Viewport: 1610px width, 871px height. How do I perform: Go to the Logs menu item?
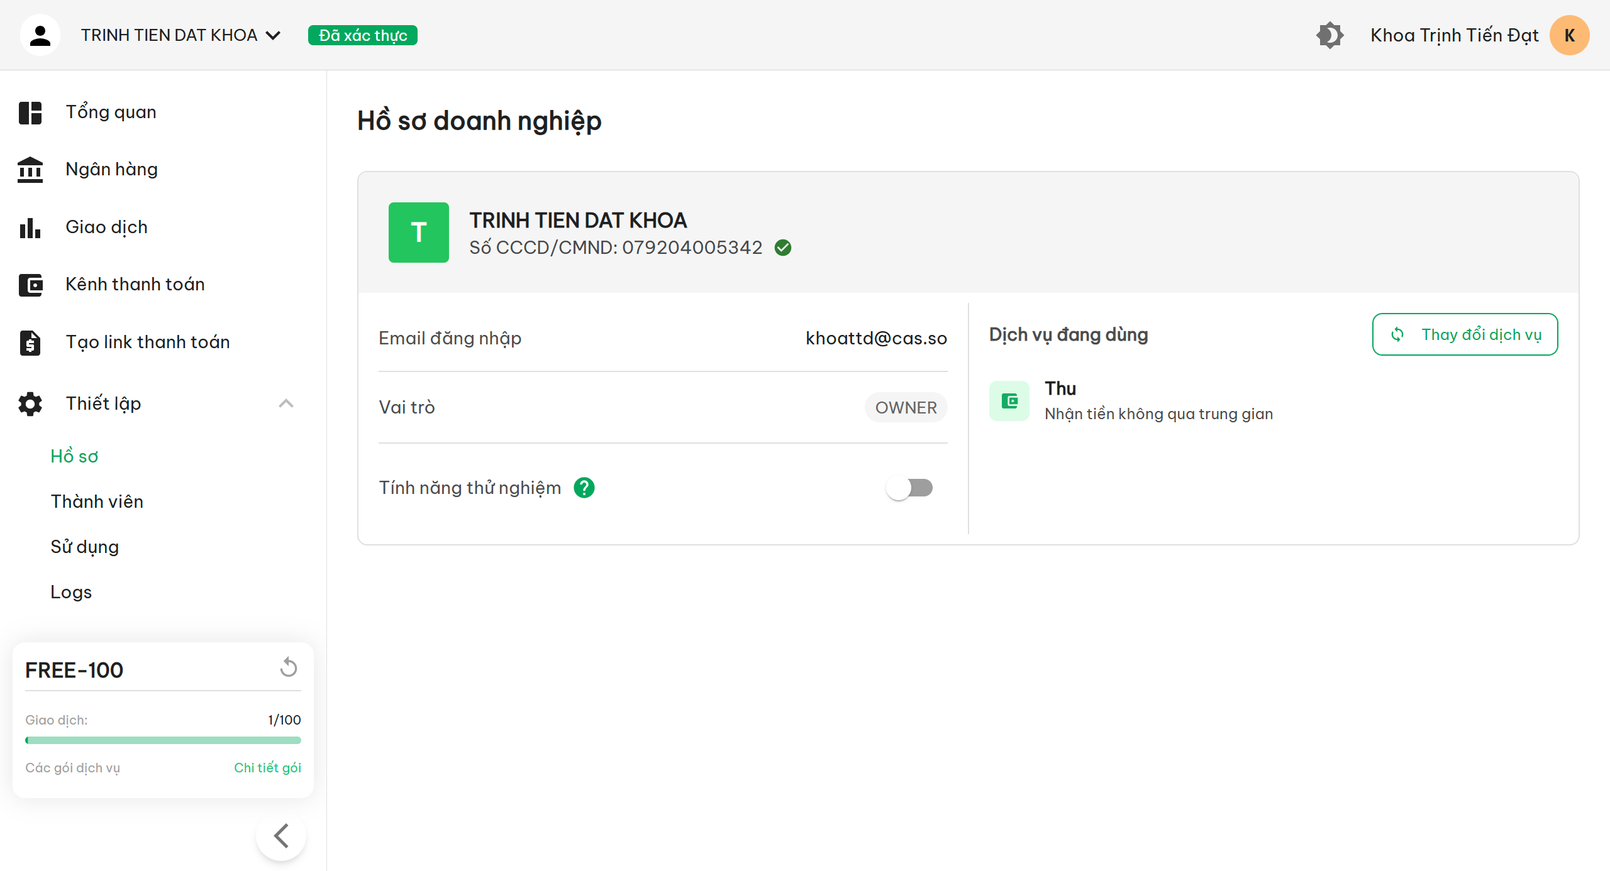pyautogui.click(x=71, y=592)
